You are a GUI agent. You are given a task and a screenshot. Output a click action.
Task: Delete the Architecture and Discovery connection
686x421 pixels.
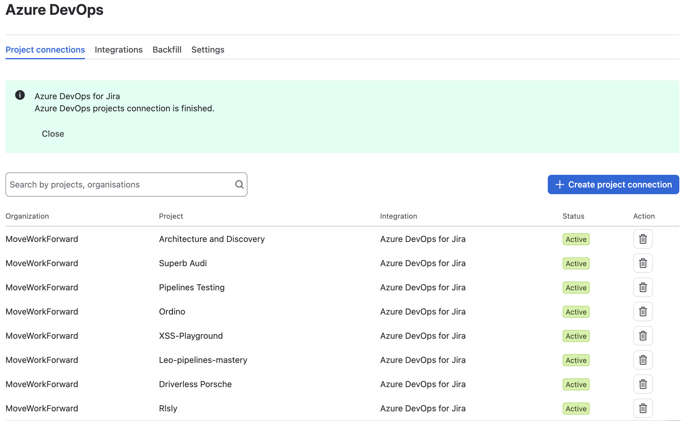643,239
